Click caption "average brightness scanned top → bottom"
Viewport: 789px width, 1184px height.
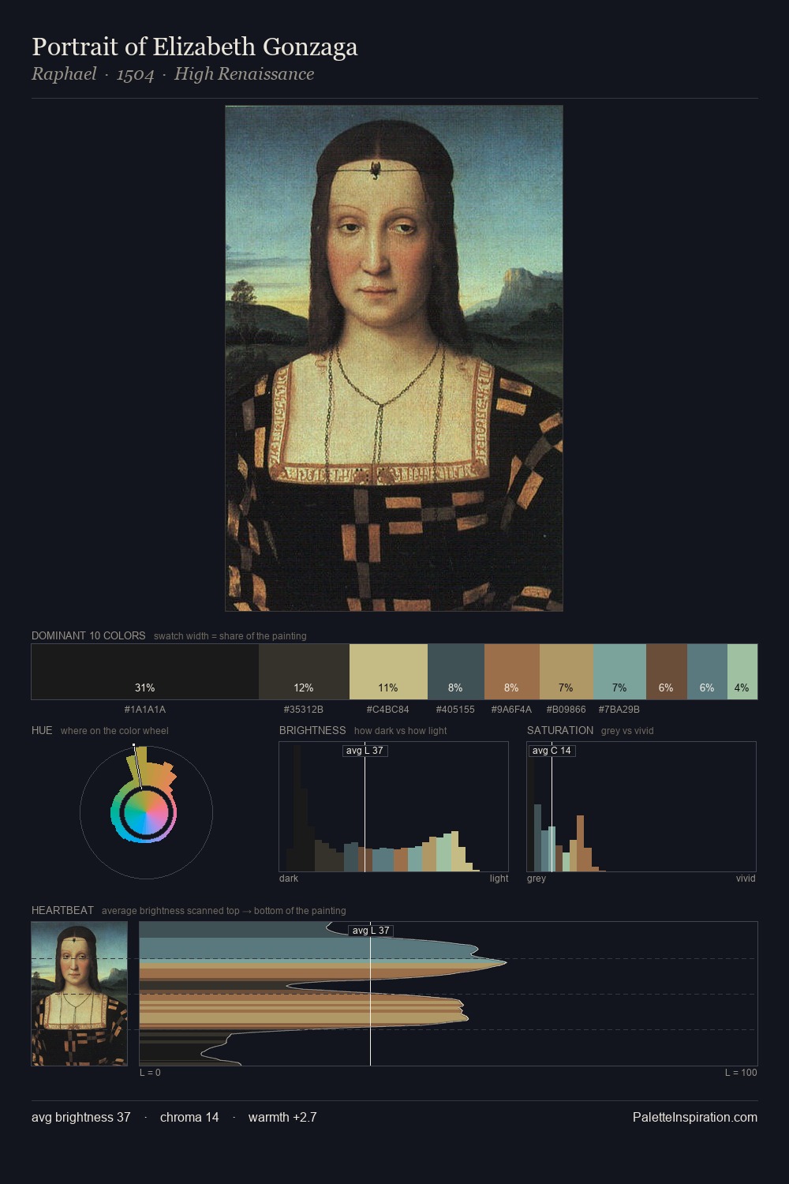click(224, 911)
